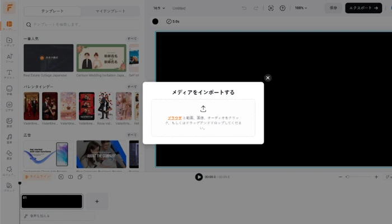This screenshot has height=224, width=392.
Task: Click the timeline playhead marker
Action: pyautogui.click(x=20, y=184)
